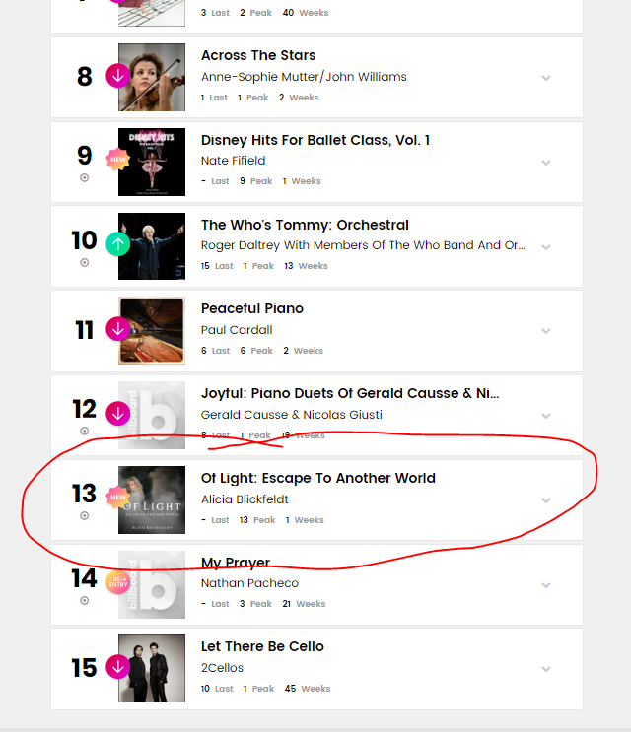Click the 2Cellos album cover thumbnail
Image resolution: width=631 pixels, height=732 pixels.
(x=152, y=668)
